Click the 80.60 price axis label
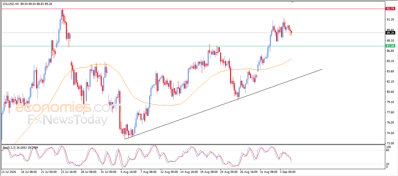This screenshot has height=176, width=398. coord(391,92)
